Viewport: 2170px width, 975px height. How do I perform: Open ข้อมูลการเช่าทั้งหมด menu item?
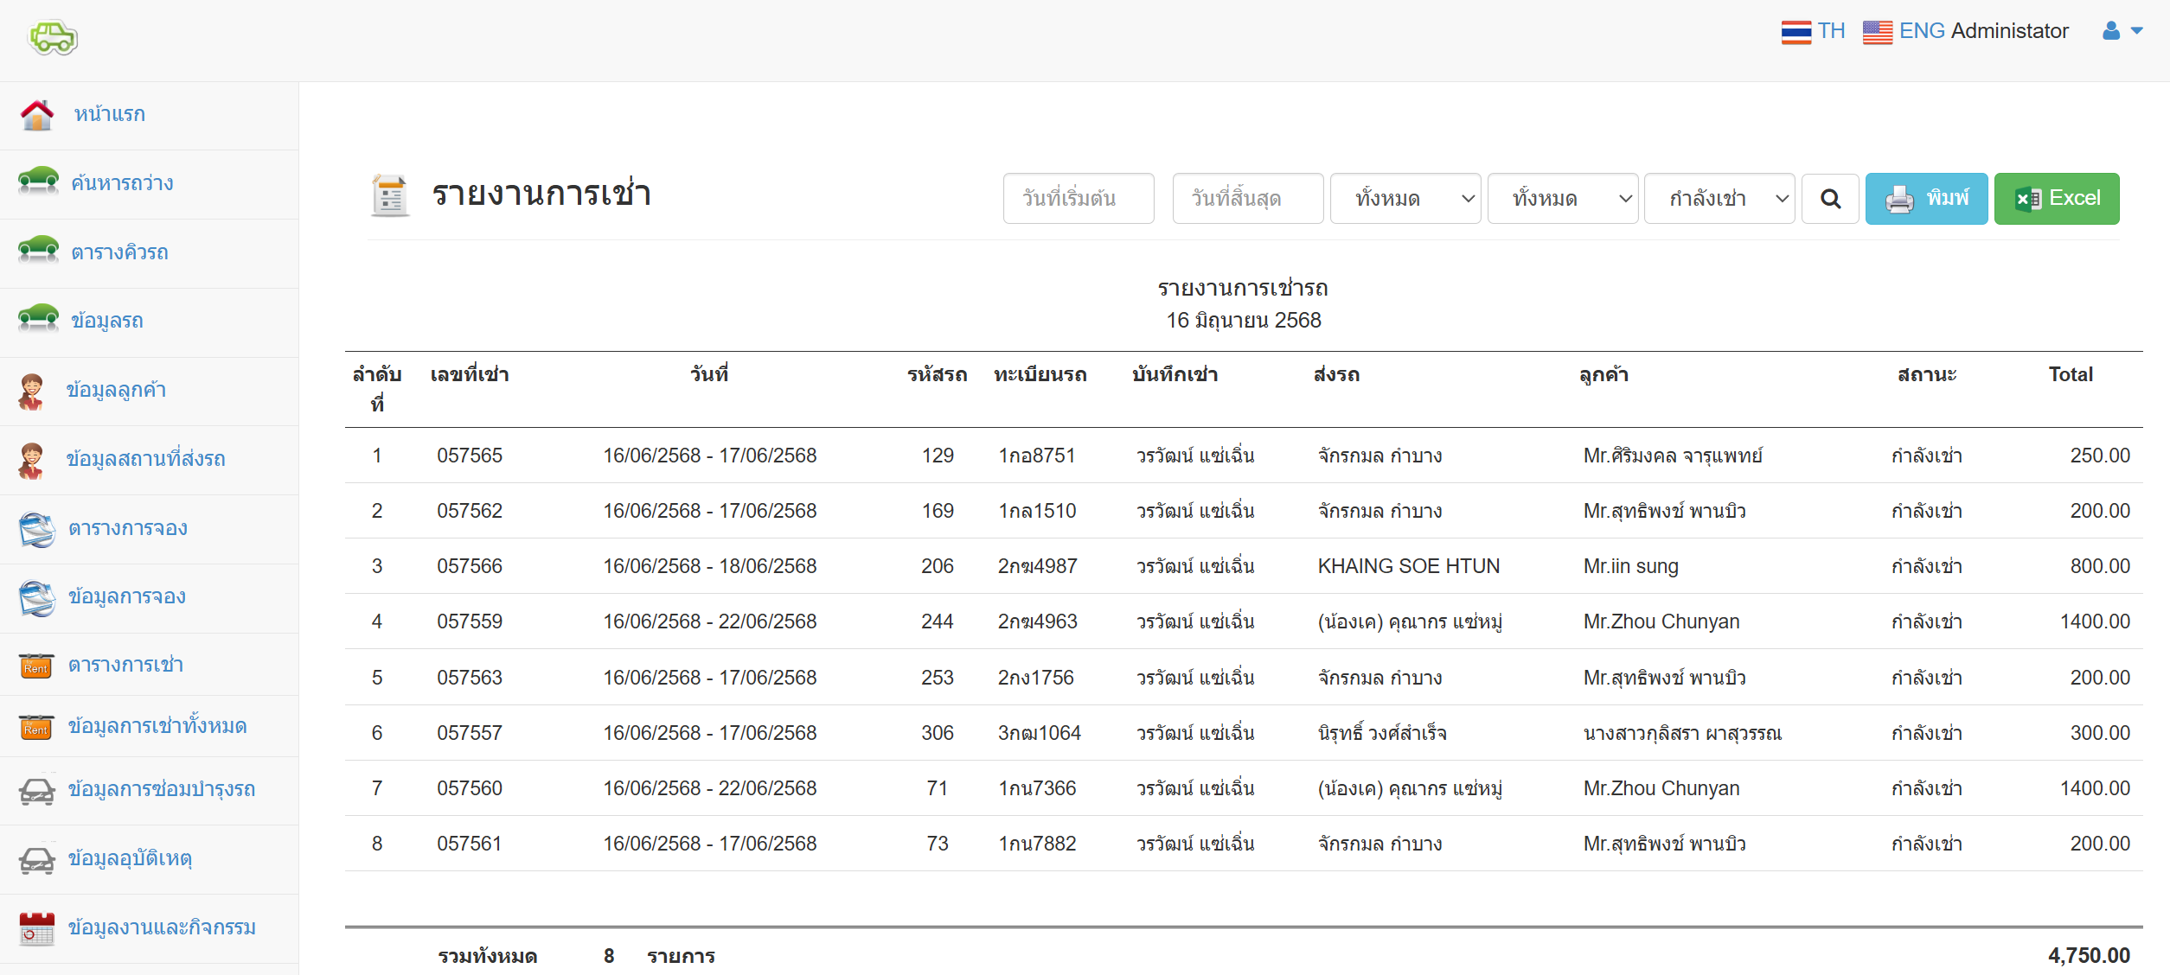pos(157,726)
